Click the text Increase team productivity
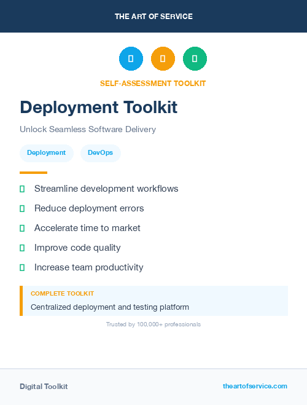 [89, 267]
